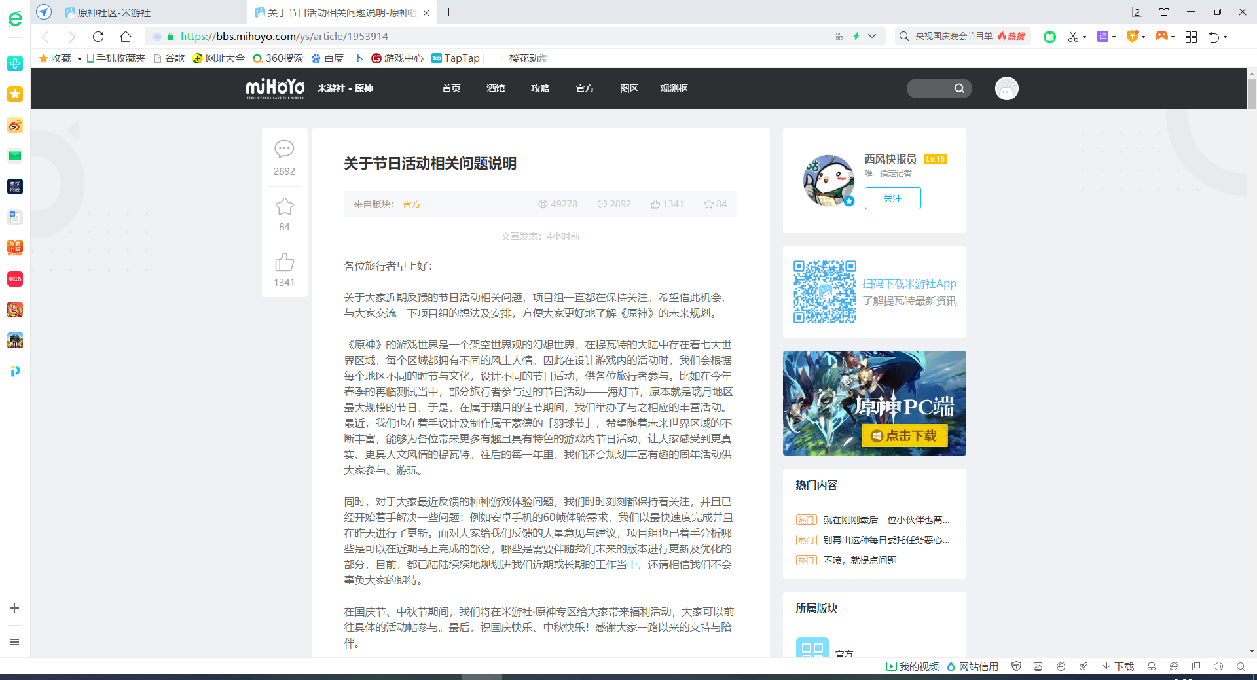Click the sound icon in the status bar
Image resolution: width=1257 pixels, height=680 pixels.
coord(1218,666)
